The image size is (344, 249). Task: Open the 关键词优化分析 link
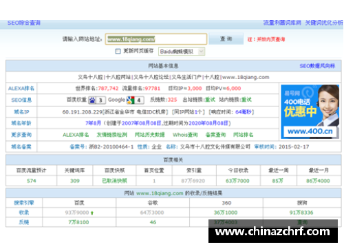(x=324, y=23)
